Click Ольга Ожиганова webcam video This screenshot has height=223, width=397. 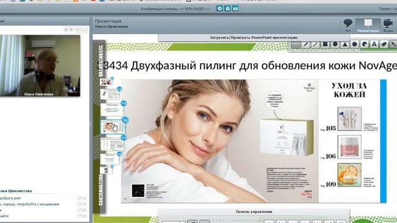tap(40, 66)
